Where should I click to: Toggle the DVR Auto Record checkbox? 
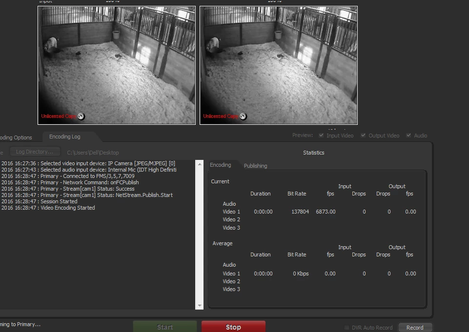[347, 328]
